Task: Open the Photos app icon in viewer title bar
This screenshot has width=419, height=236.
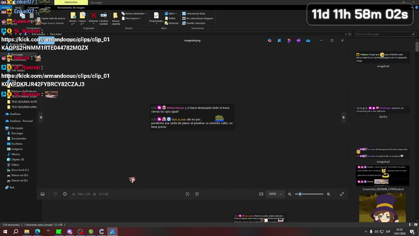Action: pos(279,41)
